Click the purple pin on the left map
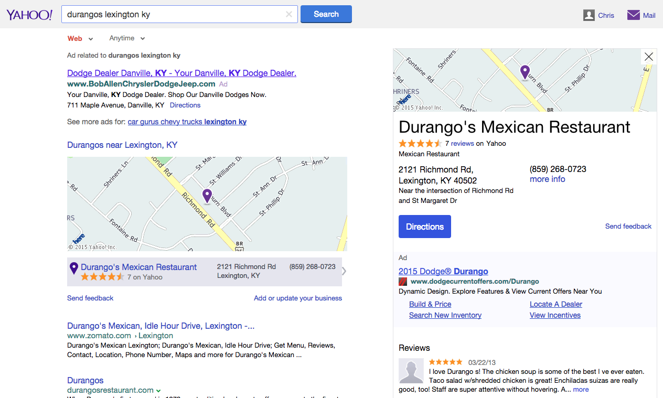Viewport: 663px width, 398px height. [207, 197]
